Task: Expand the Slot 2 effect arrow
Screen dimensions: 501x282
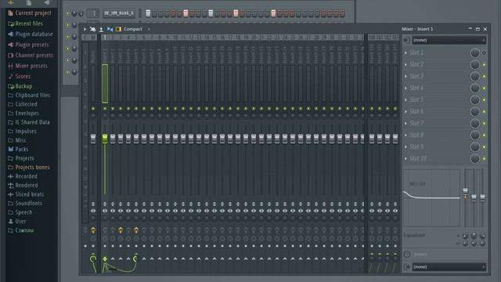Action: (x=406, y=64)
